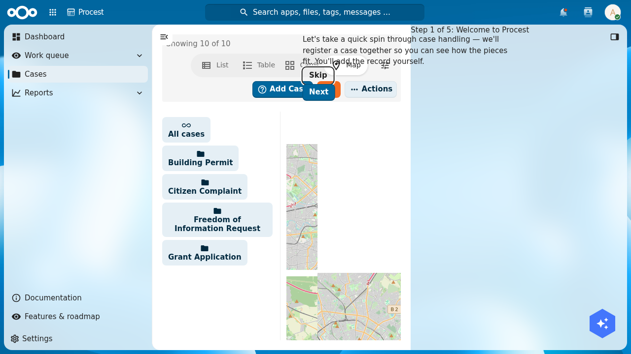Go to Dashboard
The height and width of the screenshot is (354, 631).
coord(78,37)
